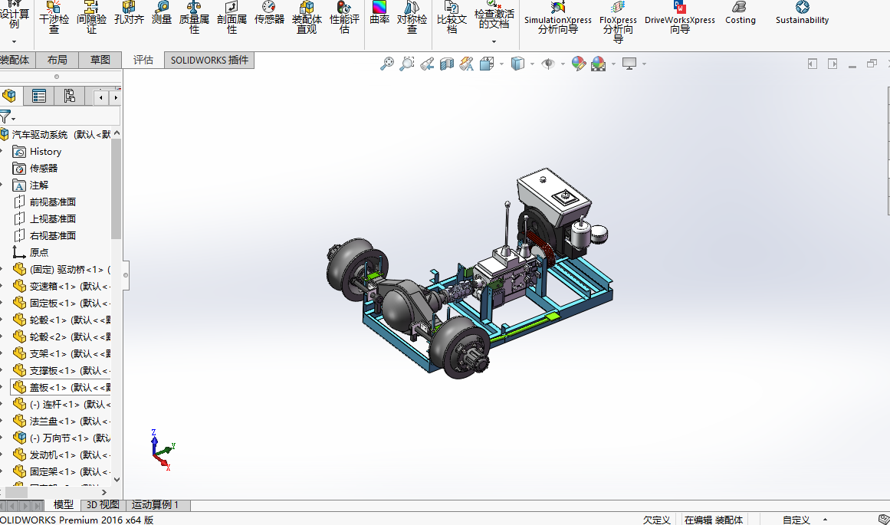Run 性能评估 performance evaluation
Image resolution: width=890 pixels, height=525 pixels.
(x=344, y=17)
